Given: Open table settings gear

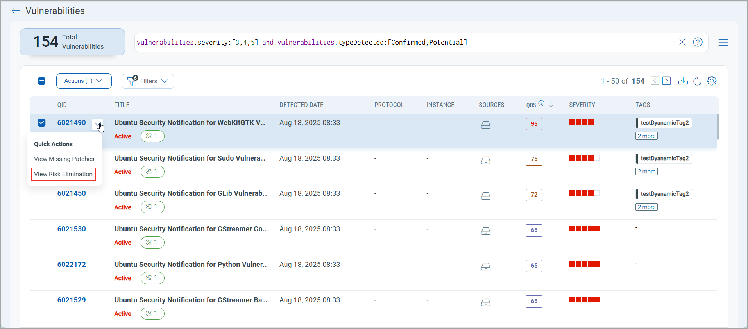Looking at the screenshot, I should tap(712, 81).
